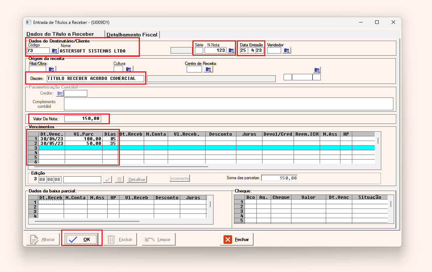Click the Incrementa button

pos(180,178)
